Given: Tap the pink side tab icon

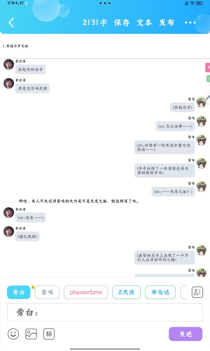Looking at the screenshot, I should coord(208,67).
